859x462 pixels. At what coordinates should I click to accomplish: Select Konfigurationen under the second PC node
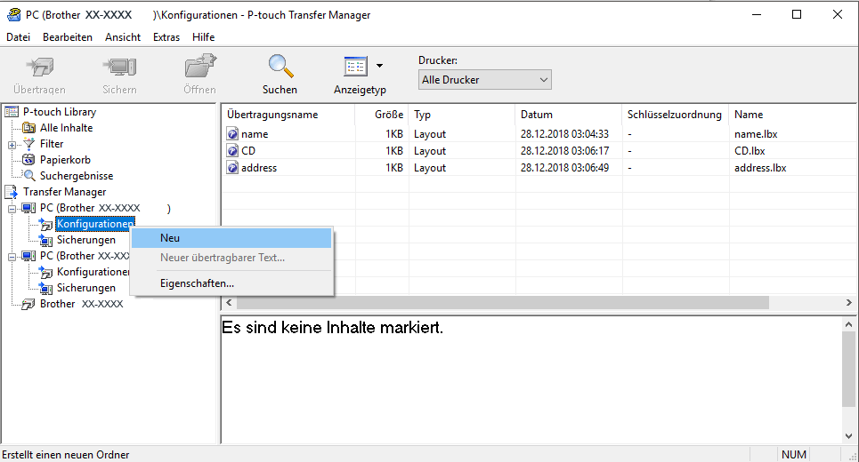93,272
